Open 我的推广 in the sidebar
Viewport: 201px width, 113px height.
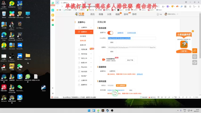[84, 76]
